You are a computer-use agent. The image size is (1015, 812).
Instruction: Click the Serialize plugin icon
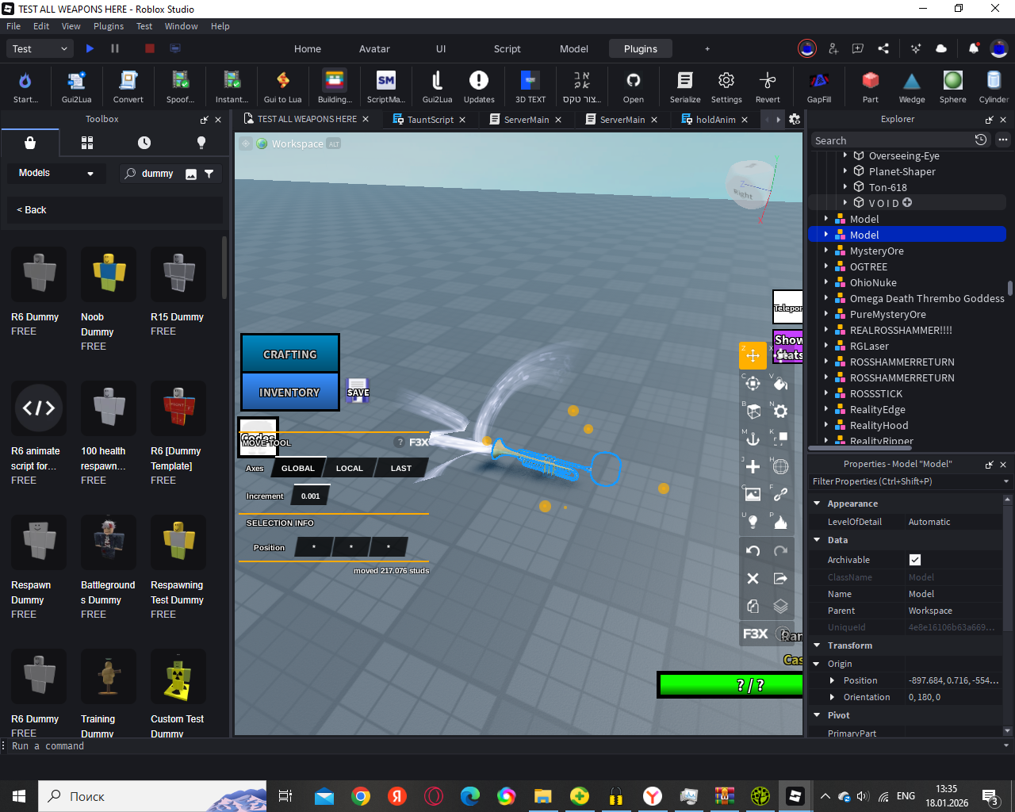(685, 86)
